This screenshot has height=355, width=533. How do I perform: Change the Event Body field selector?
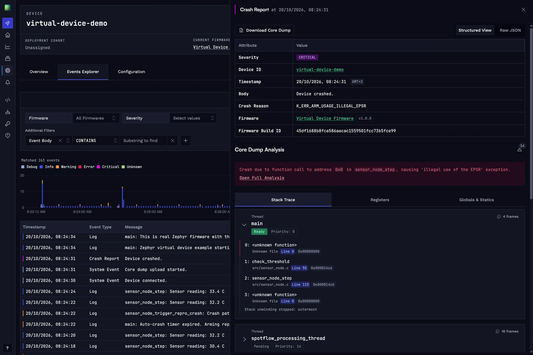[x=68, y=141]
